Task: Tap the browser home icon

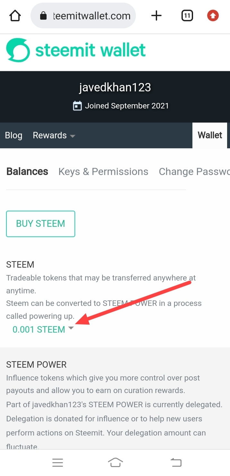Action: point(15,16)
